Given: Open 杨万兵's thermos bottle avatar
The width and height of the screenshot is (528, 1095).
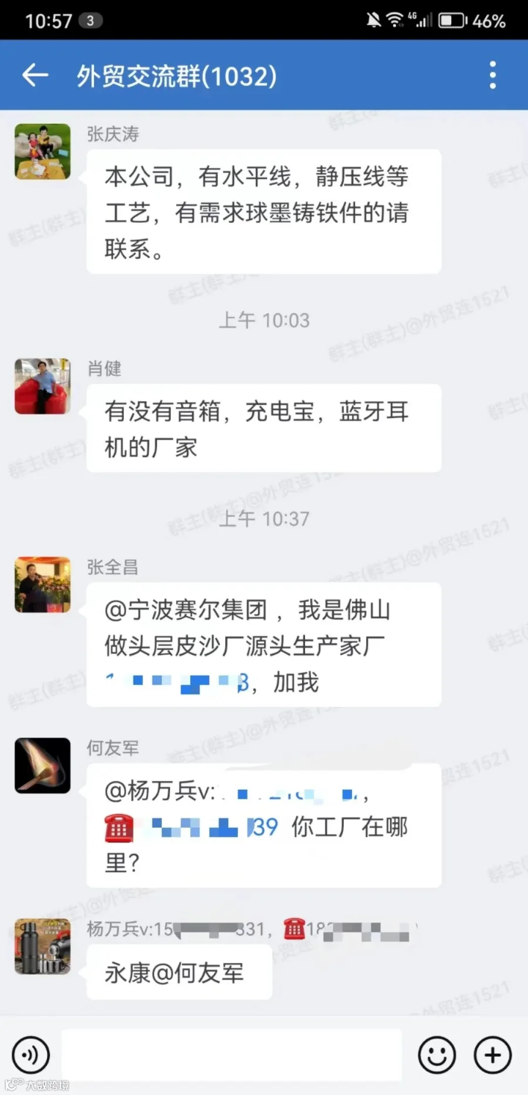Looking at the screenshot, I should pos(42,946).
